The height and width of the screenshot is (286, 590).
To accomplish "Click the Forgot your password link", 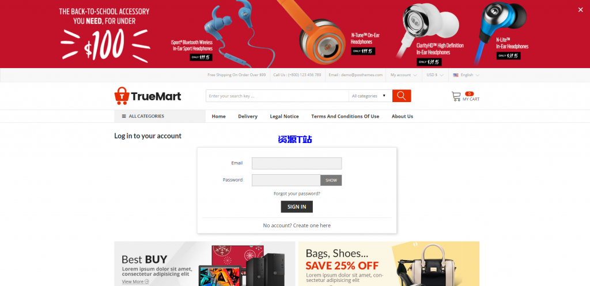I will 297,193.
